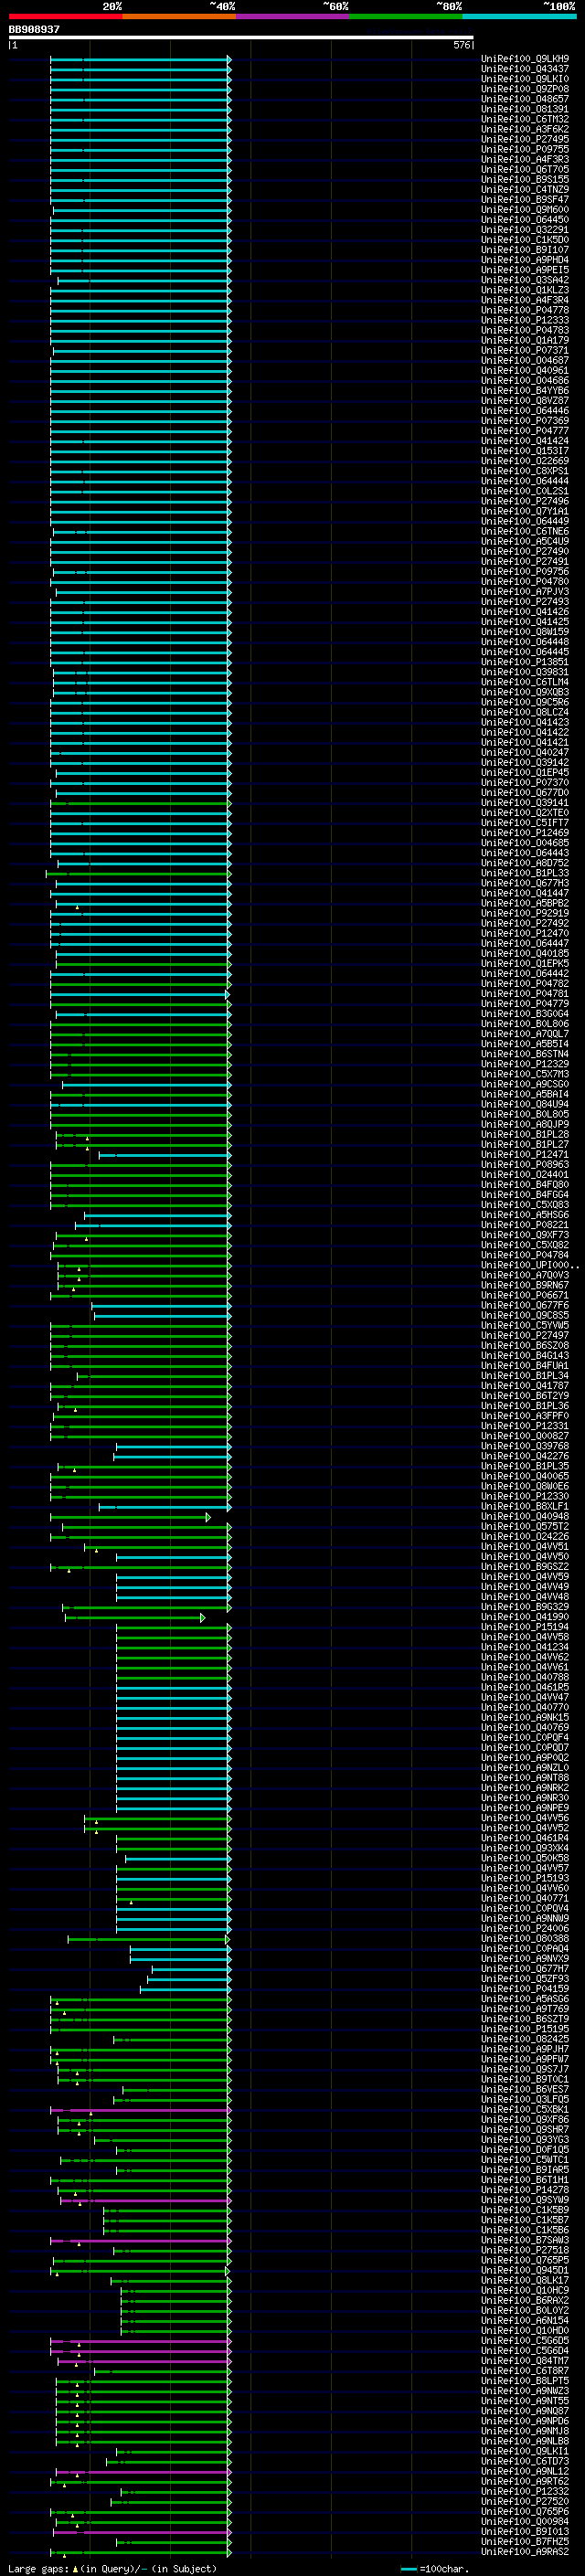Select hit label UniRef100_P27520
The width and height of the screenshot is (585, 2576).
[x=525, y=2501]
